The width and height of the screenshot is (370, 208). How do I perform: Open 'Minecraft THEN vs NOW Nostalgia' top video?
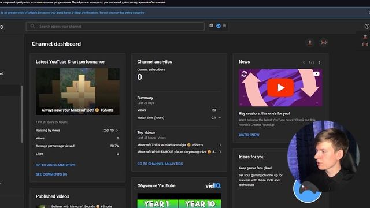(x=170, y=145)
